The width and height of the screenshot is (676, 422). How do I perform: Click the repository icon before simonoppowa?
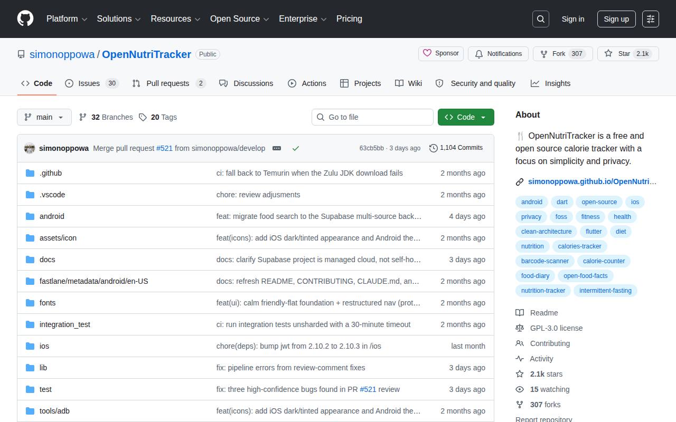(x=21, y=54)
